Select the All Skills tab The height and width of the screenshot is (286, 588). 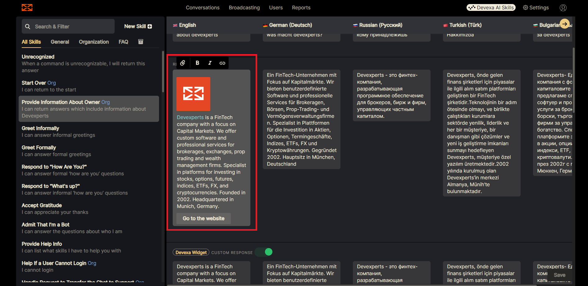click(31, 42)
